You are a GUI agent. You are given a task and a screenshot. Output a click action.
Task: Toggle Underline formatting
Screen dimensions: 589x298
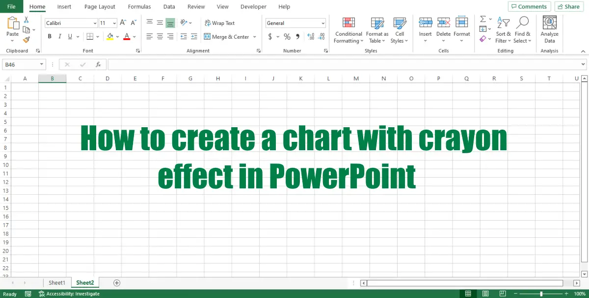[x=70, y=37]
